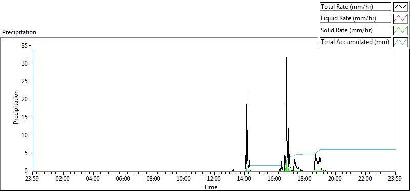This screenshot has width=410, height=191.
Task: Select the Solid Rate (mm/hr) legend label
Action: [355, 30]
